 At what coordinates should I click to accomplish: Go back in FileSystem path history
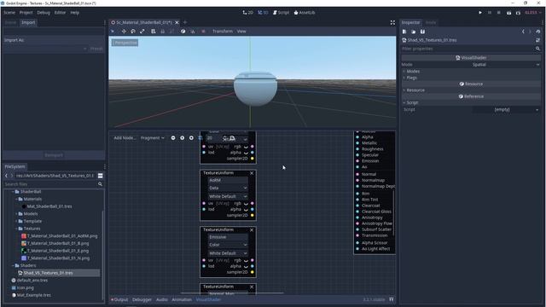6,176
